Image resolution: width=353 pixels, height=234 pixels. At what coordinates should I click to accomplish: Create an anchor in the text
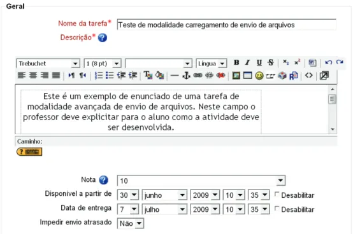tap(186, 76)
